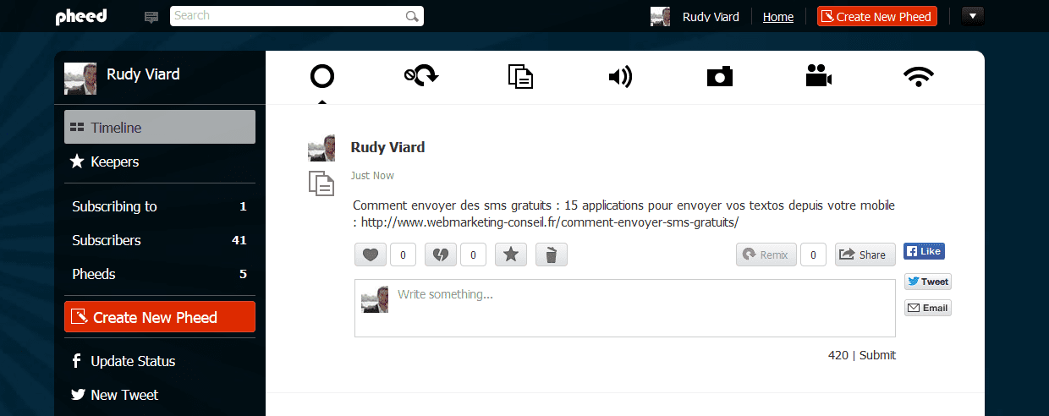This screenshot has height=416, width=1049.
Task: Click Rudy Viard name in sidebar
Action: click(x=143, y=74)
